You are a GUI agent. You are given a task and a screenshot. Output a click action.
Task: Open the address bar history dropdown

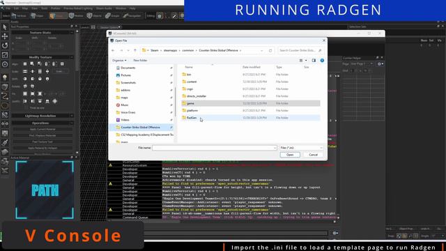pos(262,50)
